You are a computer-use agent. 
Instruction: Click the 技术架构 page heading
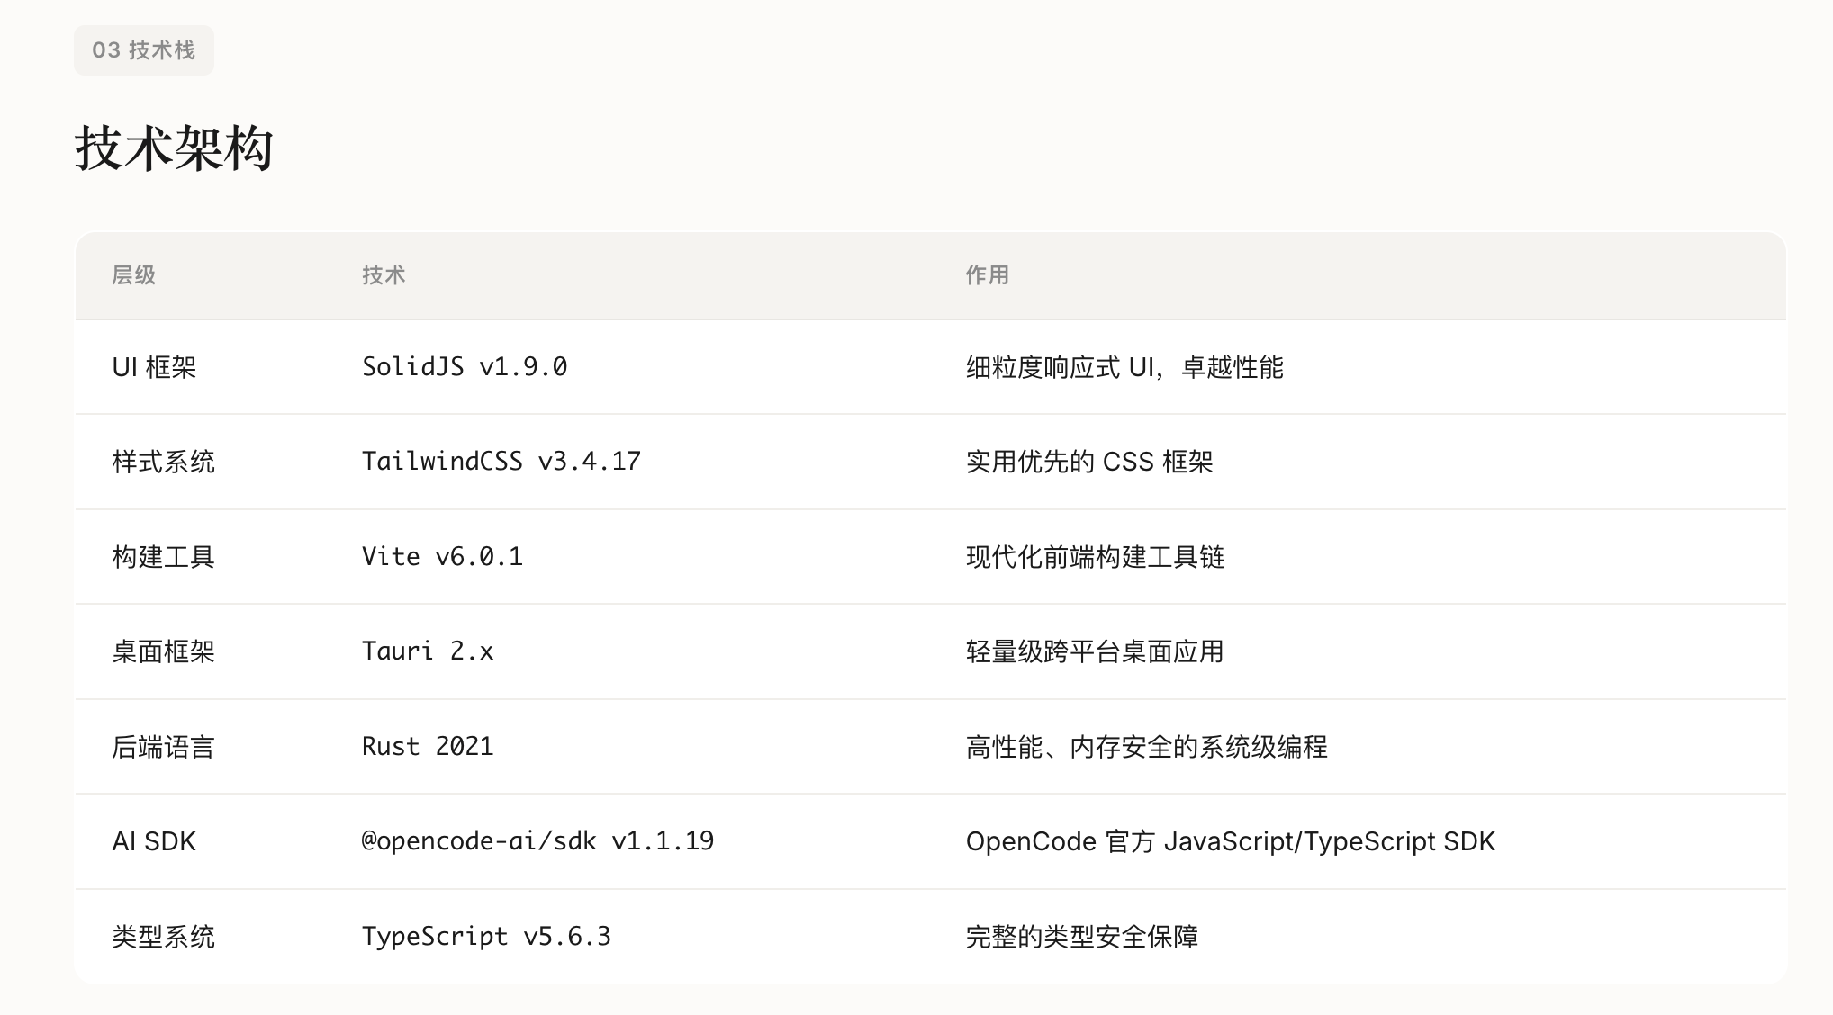(x=174, y=148)
